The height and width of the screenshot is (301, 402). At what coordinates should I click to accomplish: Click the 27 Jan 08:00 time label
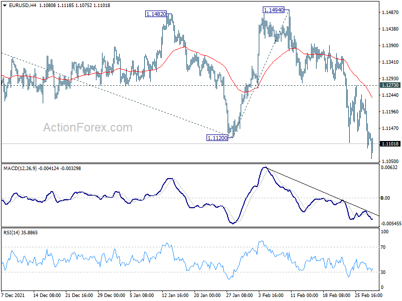click(240, 295)
